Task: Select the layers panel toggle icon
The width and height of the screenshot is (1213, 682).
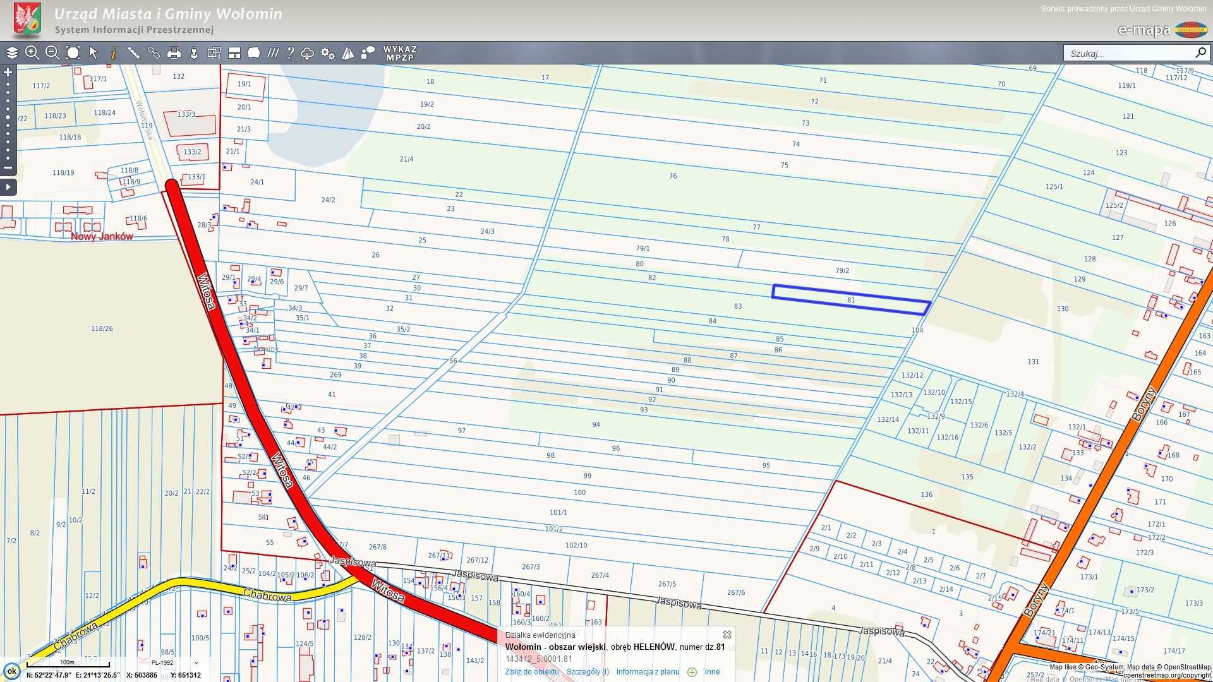Action: (13, 52)
